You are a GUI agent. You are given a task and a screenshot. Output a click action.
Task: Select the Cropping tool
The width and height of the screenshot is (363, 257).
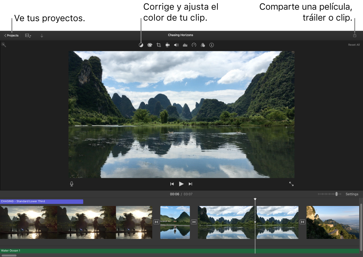(159, 45)
